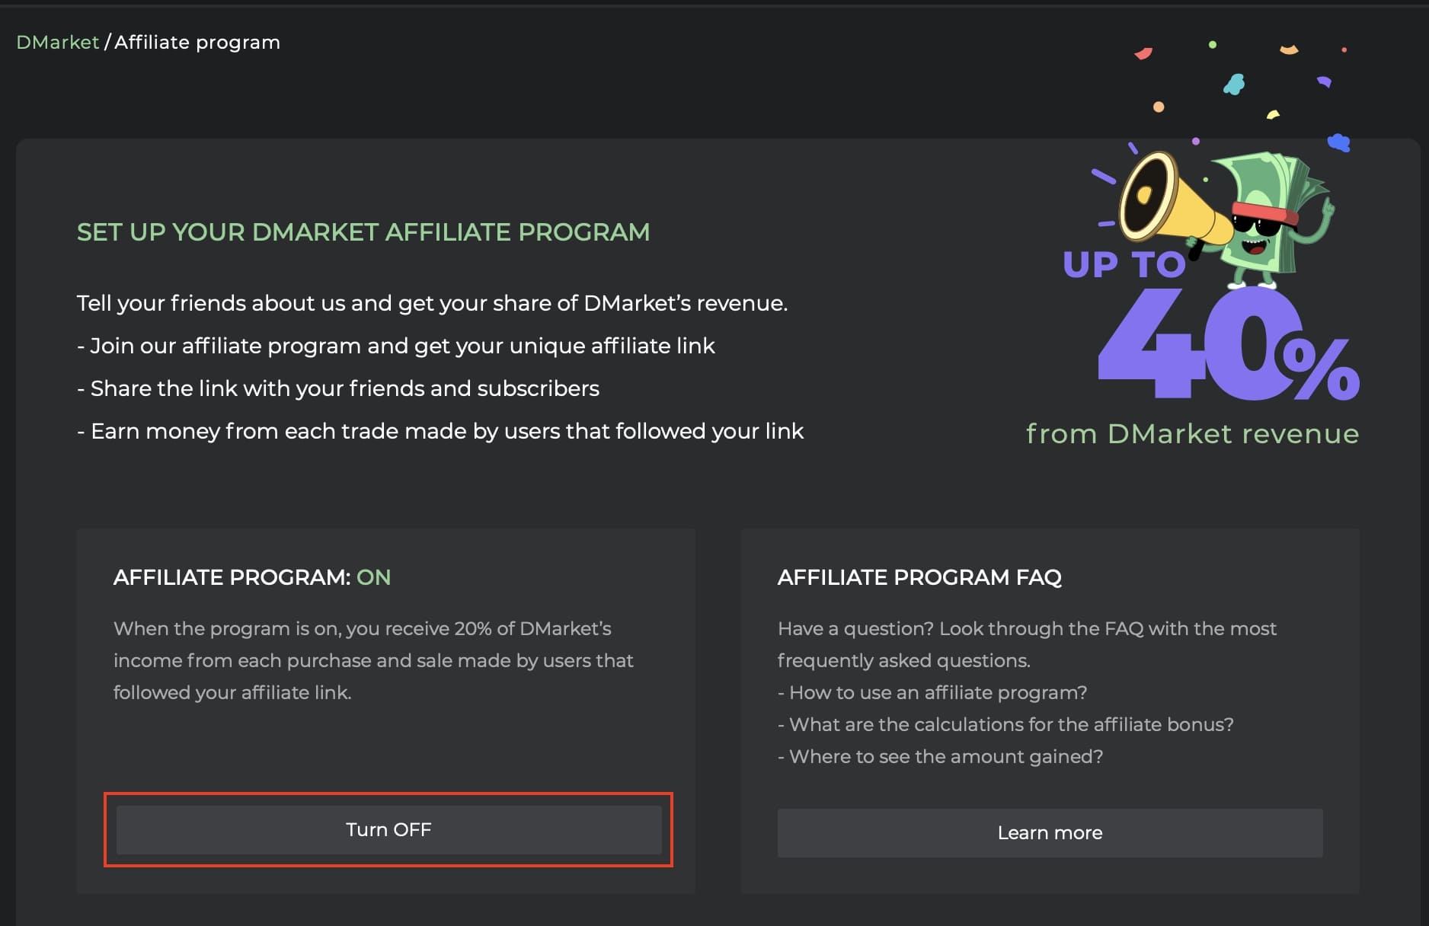Click the 'SET UP YOUR DMARKET AFFILIATE PROGRAM' heading
The width and height of the screenshot is (1429, 926).
[363, 232]
